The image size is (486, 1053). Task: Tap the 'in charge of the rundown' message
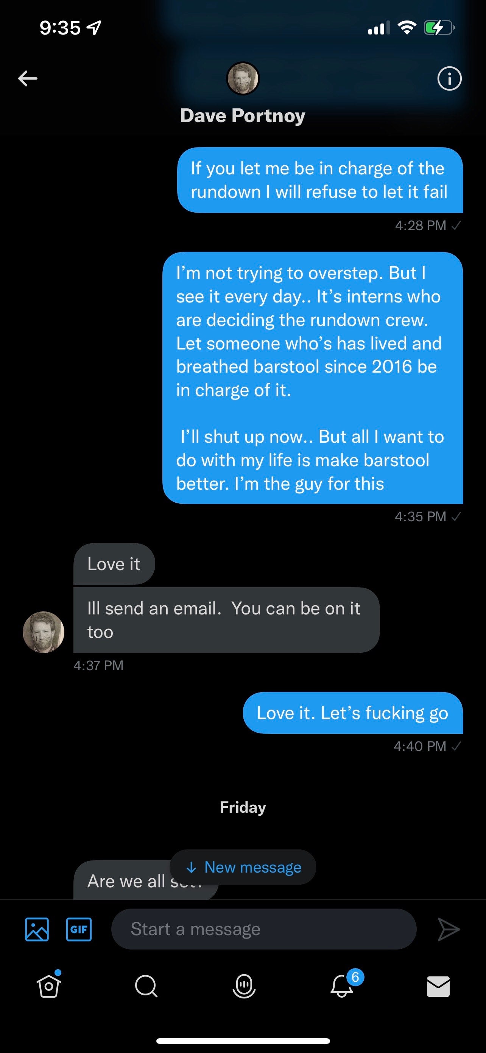pyautogui.click(x=319, y=180)
